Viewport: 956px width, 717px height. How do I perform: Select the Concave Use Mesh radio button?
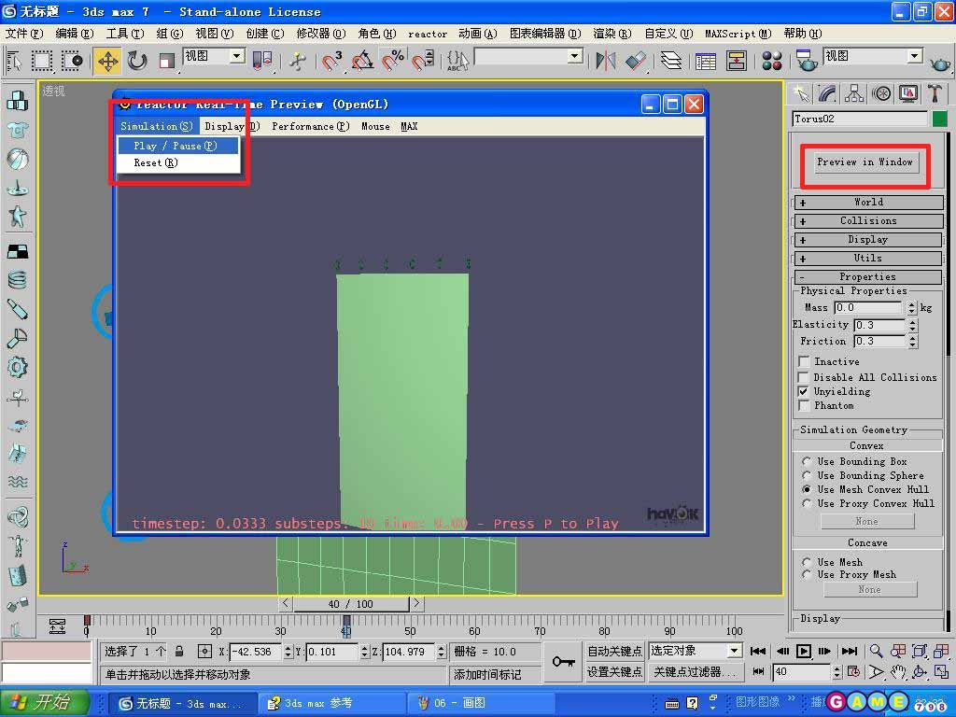pyautogui.click(x=807, y=562)
